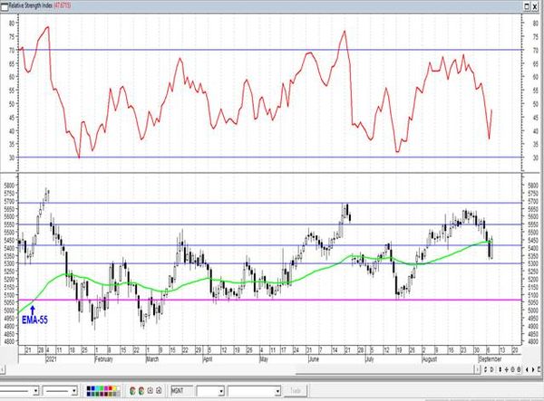
Task: Open the chart window icon beside Relative Strength Index
Action: pyautogui.click(x=5, y=6)
